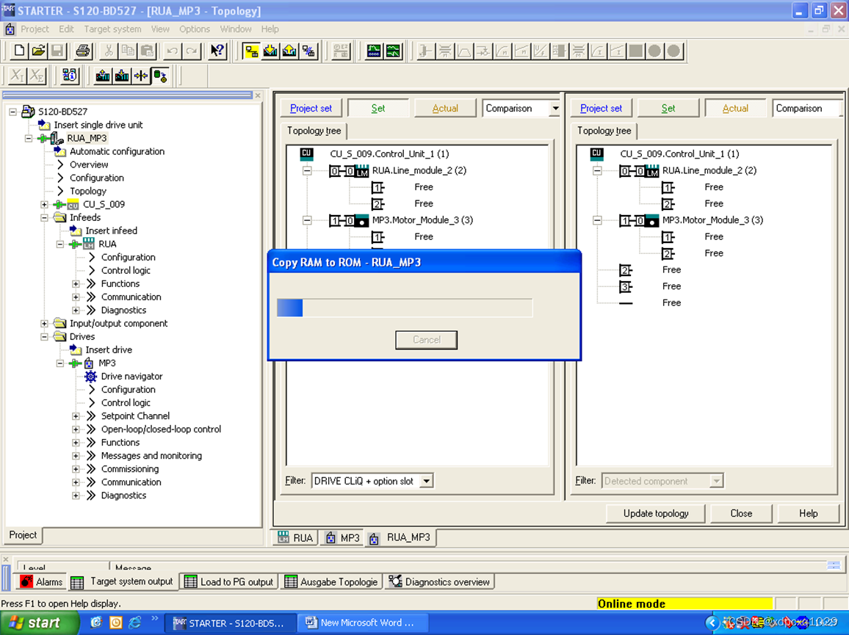The width and height of the screenshot is (849, 635).
Task: Toggle Actual in the left topology pane
Action: [x=445, y=108]
